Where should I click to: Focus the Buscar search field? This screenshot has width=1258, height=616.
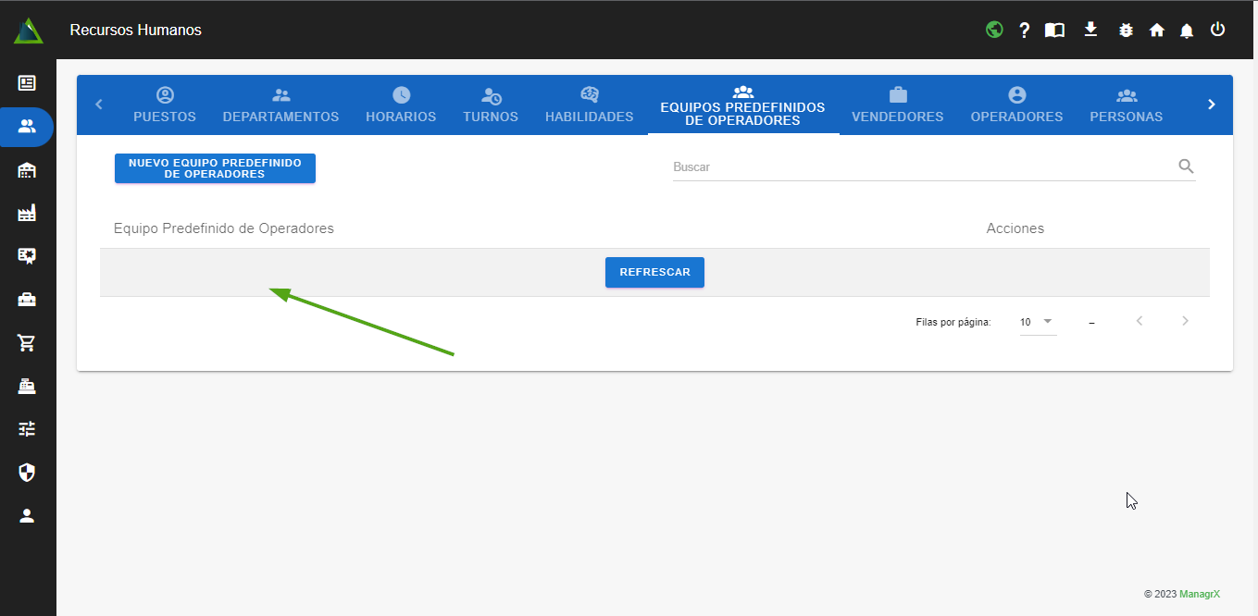tap(921, 167)
